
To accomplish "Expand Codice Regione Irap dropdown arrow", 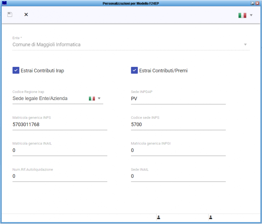I will 99,98.
